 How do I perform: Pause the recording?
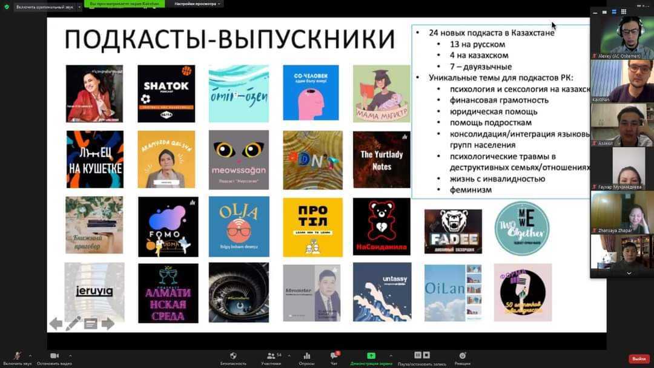click(x=417, y=355)
